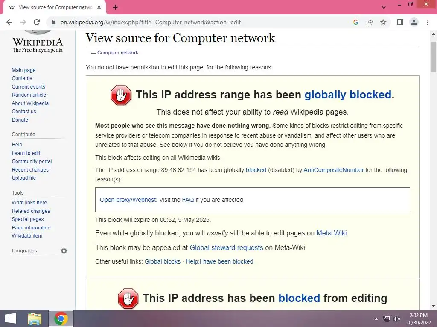
Task: Click the stop hand icon near blocked from editing
Action: (128, 298)
